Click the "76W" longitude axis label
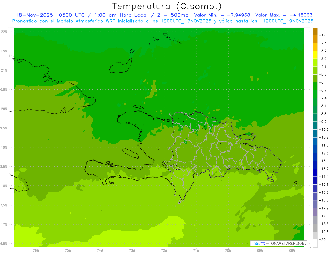The image size is (328, 254). point(36,250)
